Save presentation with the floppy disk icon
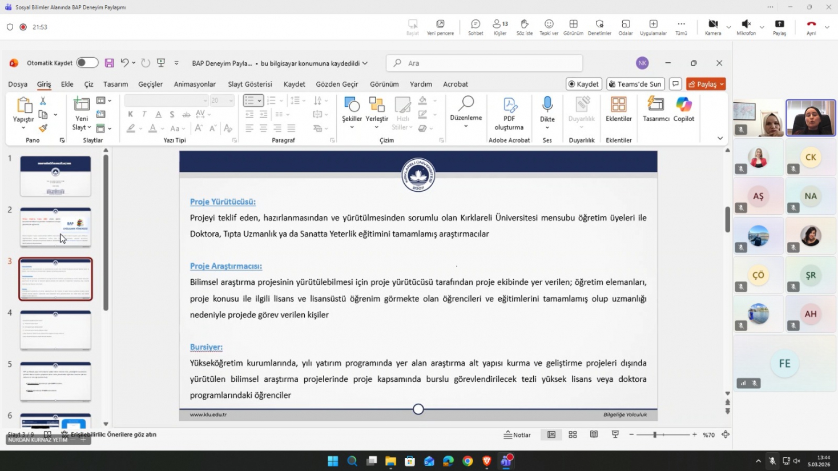Viewport: 838px width, 471px height. 109,63
